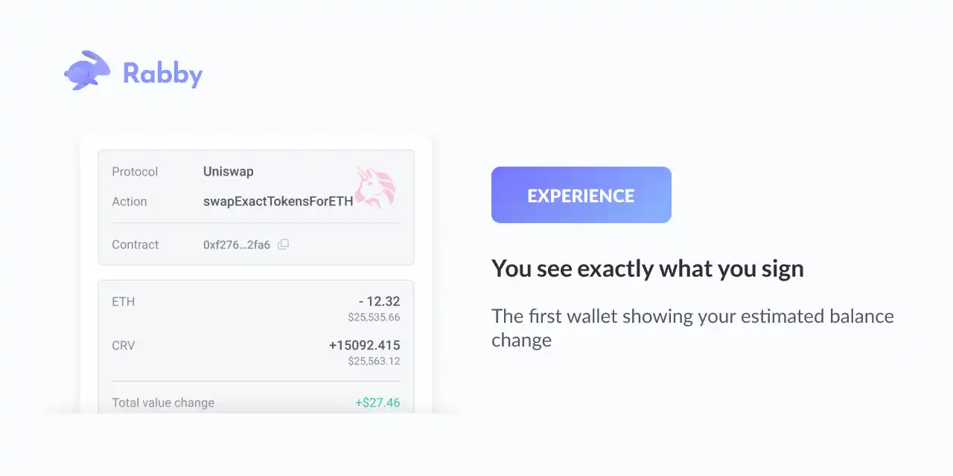Click the +$27.46 total value change
The width and height of the screenshot is (953, 476).
(377, 402)
